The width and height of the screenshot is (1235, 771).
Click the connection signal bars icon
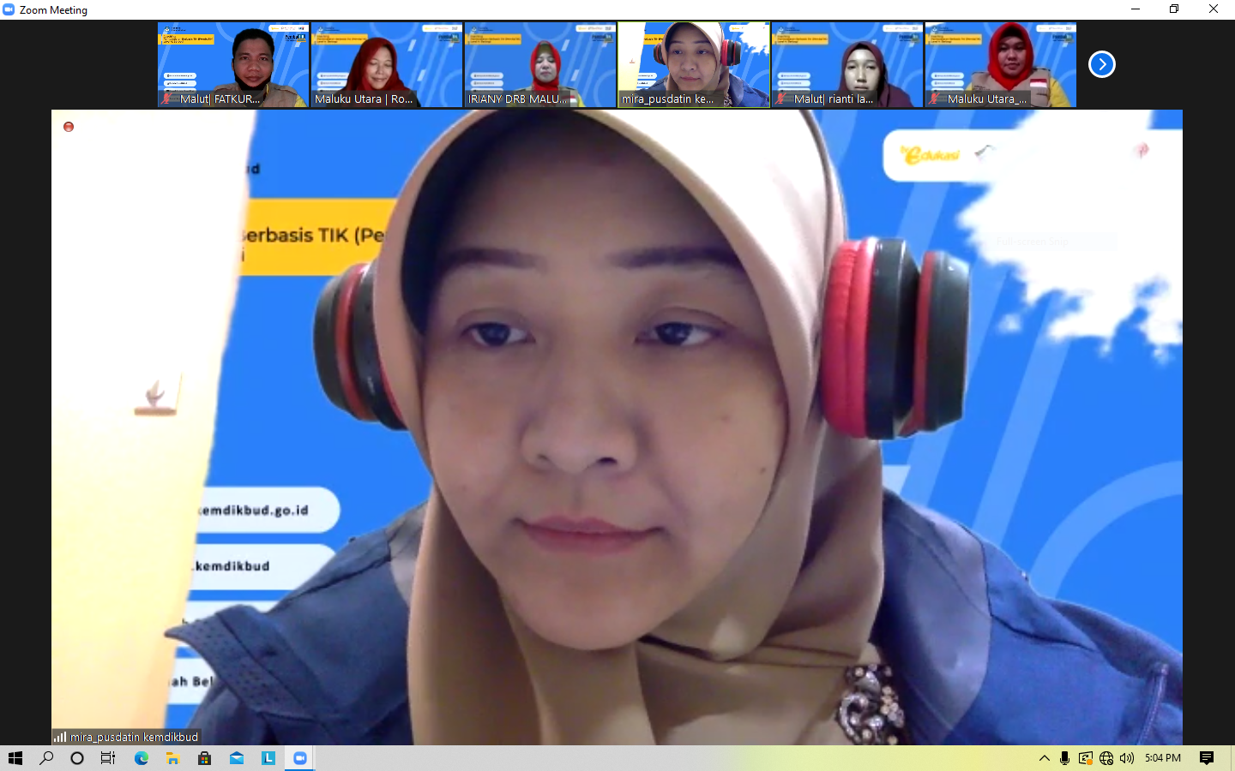pos(60,737)
